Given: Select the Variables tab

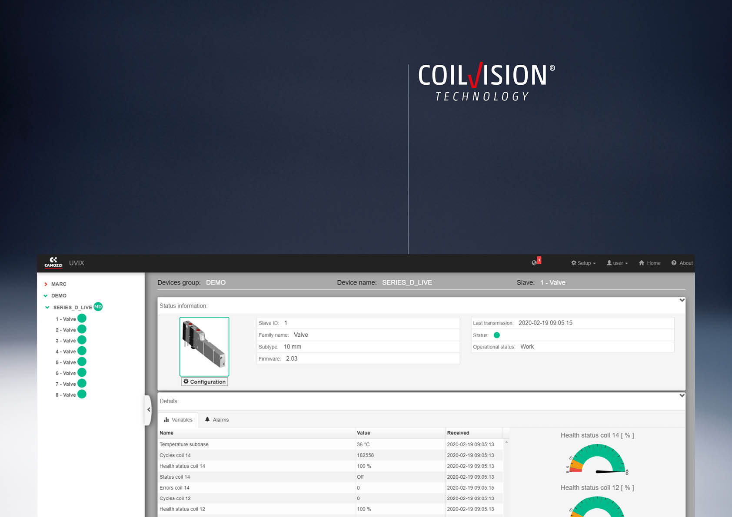Looking at the screenshot, I should coord(178,420).
